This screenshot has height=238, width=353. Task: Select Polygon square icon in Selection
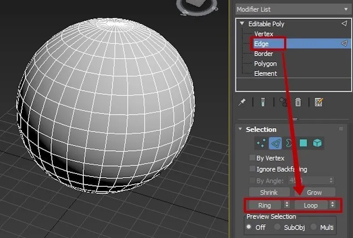pyautogui.click(x=303, y=143)
